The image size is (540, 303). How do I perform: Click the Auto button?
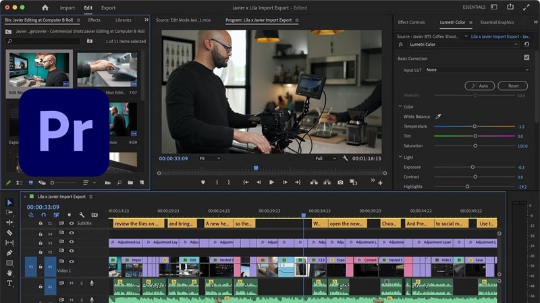click(x=480, y=86)
